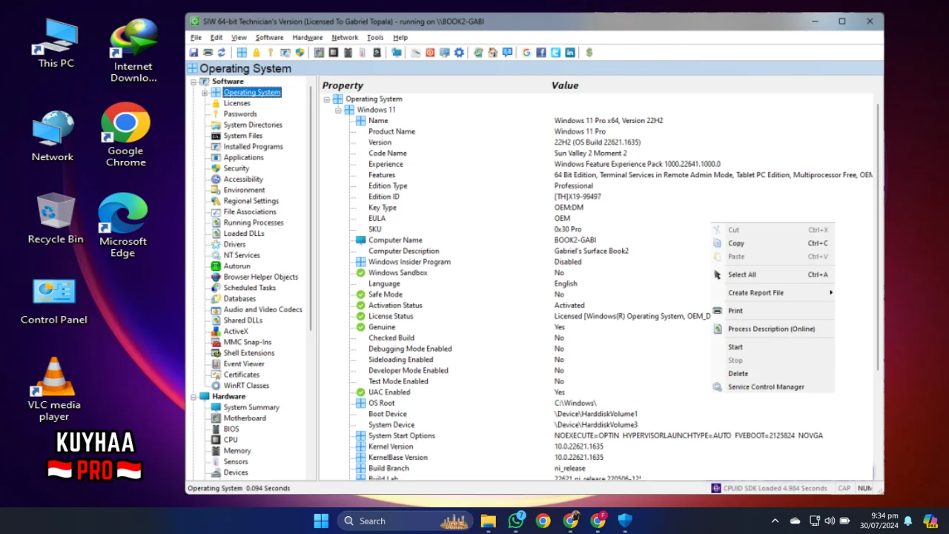Click the property pane vertical scrollbar
Viewport: 949px width, 534px height.
tap(878, 237)
